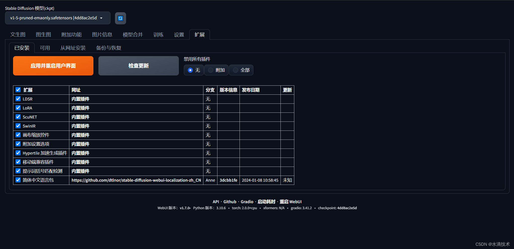The image size is (514, 249).
Task: Toggle the 附加设置选项 checkbox
Action: click(x=18, y=144)
